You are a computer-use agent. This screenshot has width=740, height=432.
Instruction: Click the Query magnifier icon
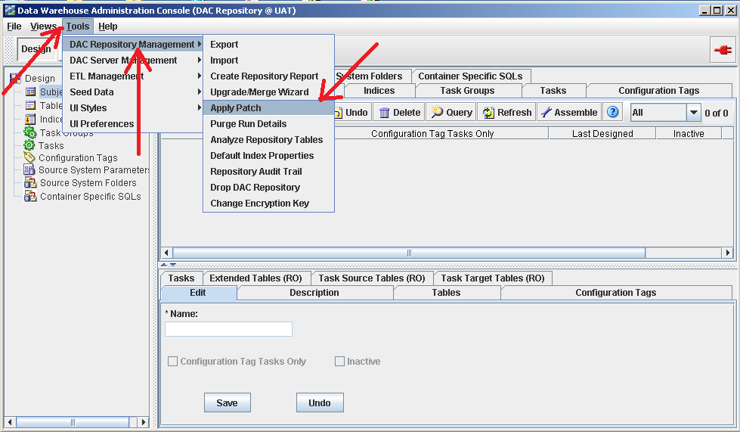[x=437, y=113]
